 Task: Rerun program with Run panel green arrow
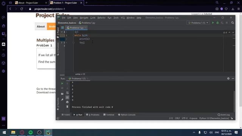62,83
